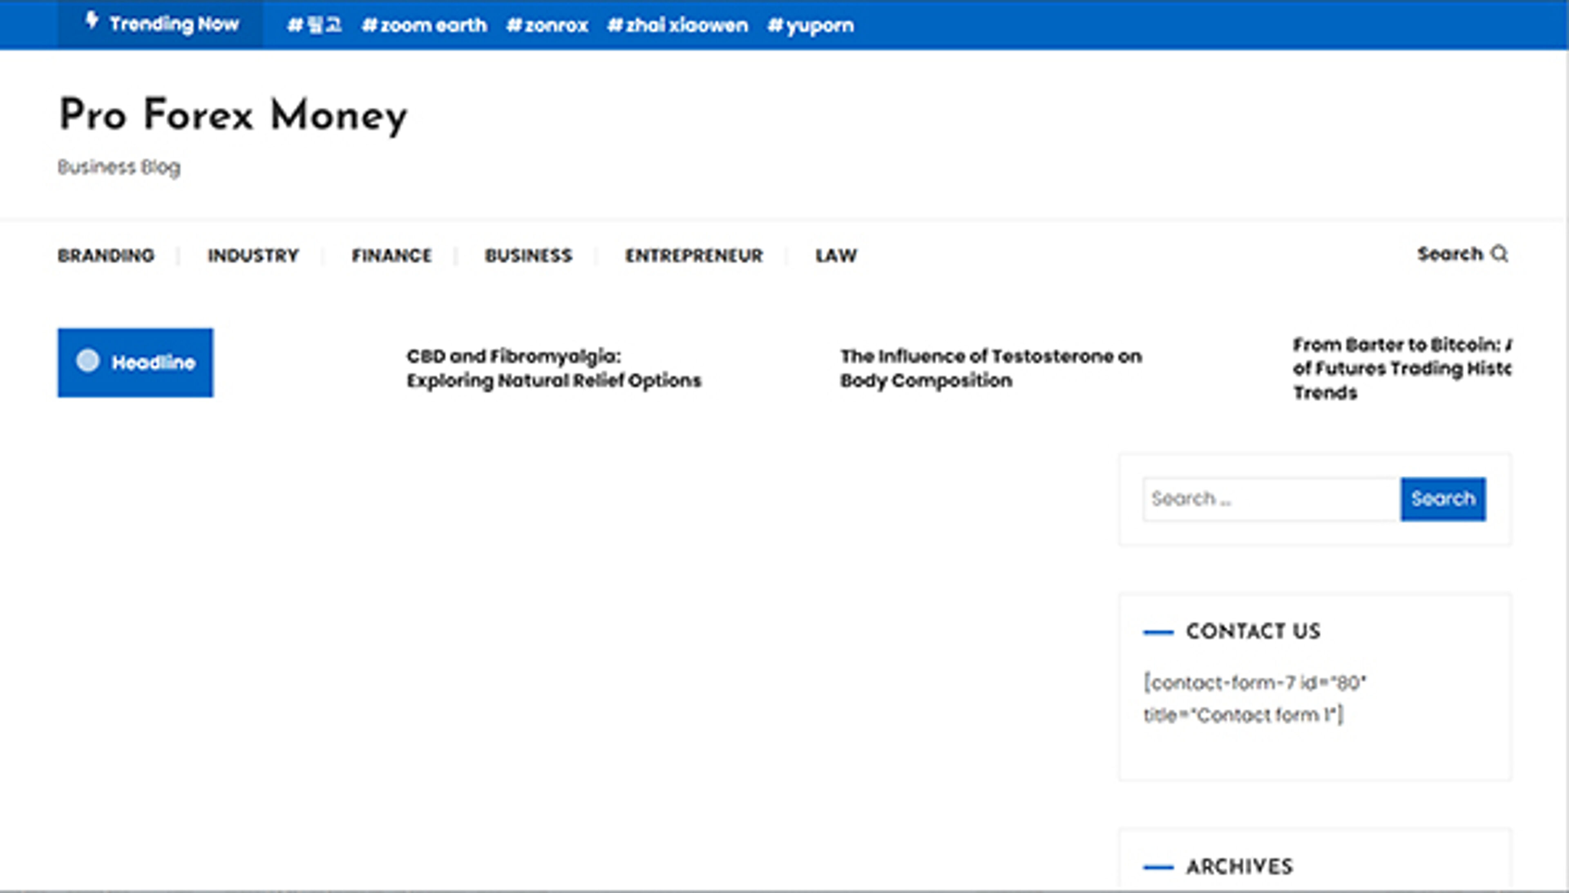Open the BRANDING category
Image resolution: width=1569 pixels, height=893 pixels.
105,255
